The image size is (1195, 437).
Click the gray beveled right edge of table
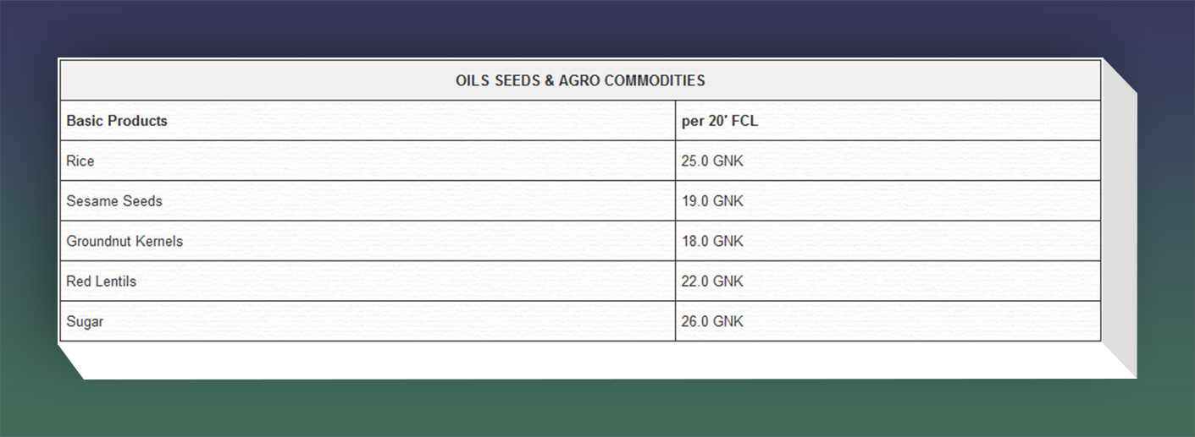coord(1119,220)
